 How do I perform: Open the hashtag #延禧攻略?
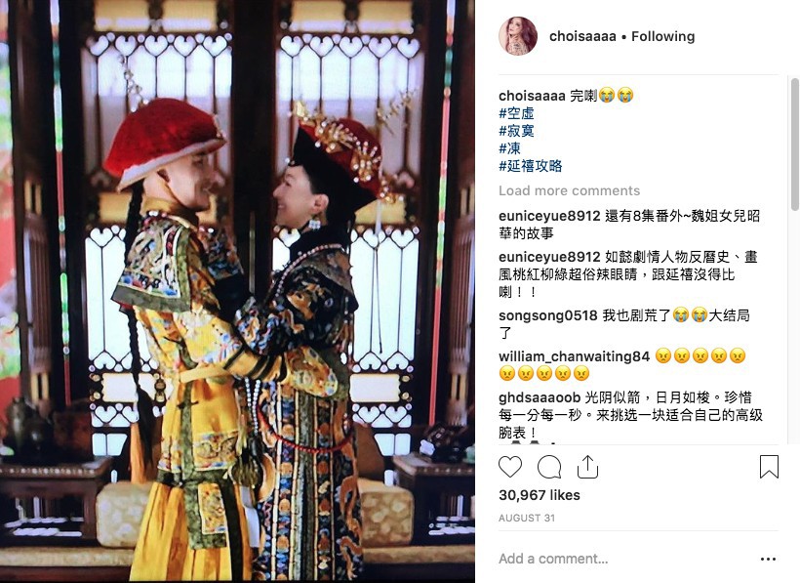pos(531,166)
